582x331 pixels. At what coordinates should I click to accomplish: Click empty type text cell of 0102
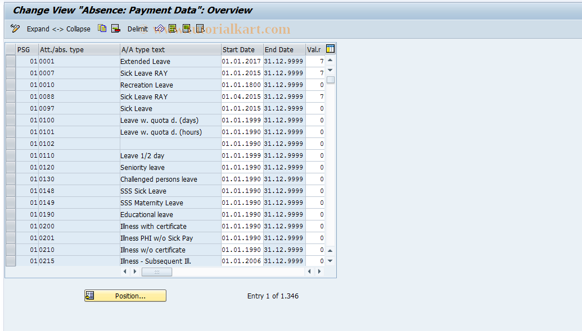pyautogui.click(x=170, y=144)
